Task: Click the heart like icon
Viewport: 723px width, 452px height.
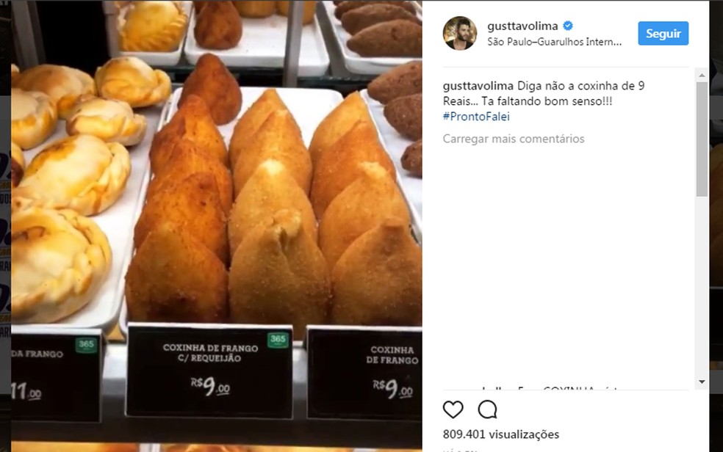Action: [453, 409]
